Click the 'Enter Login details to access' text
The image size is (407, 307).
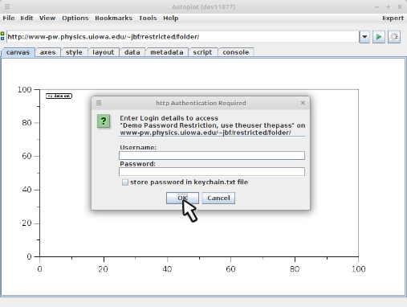(x=169, y=118)
